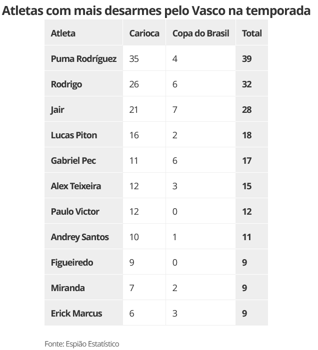This screenshot has height=350, width=318.
Task: Click the Copa do Brasil column header
Action: click(x=200, y=33)
